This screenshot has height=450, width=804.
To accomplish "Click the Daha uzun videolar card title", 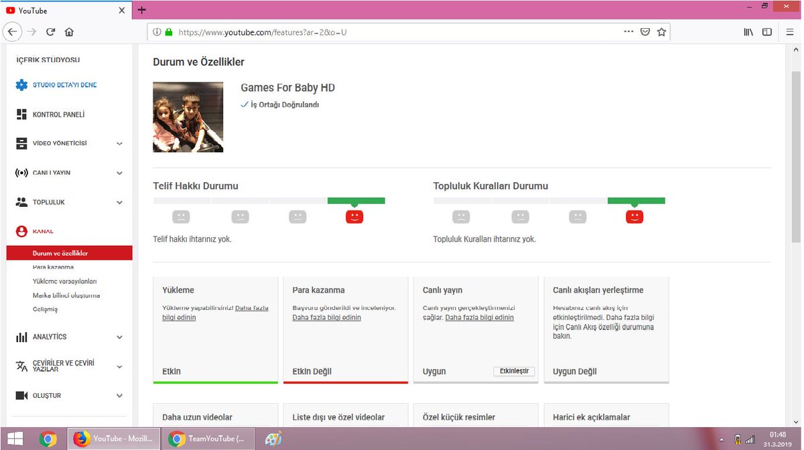I will click(197, 417).
